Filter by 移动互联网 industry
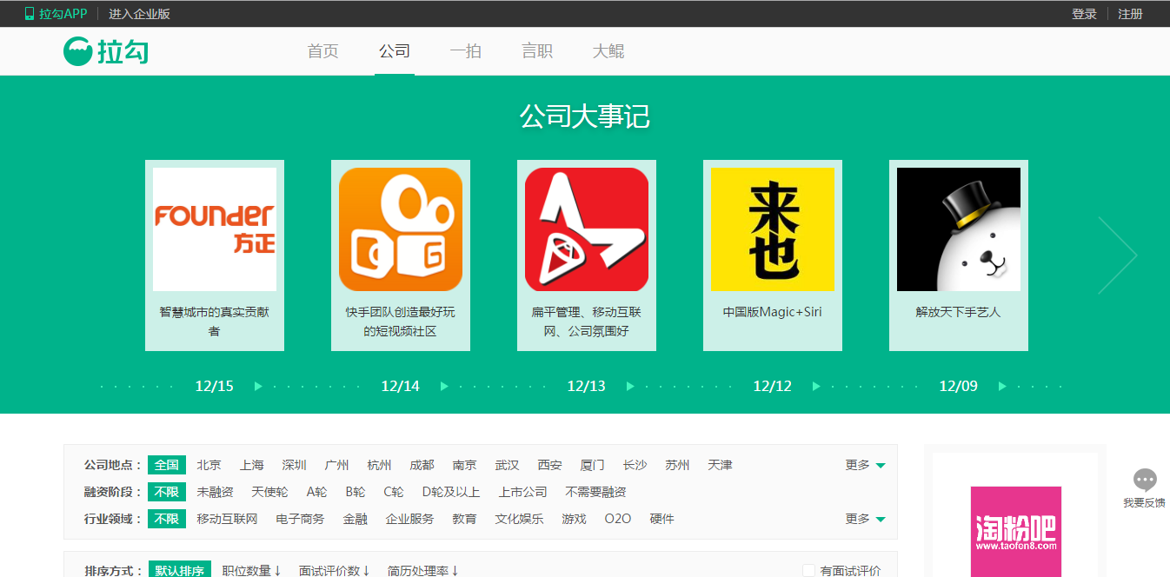This screenshot has width=1170, height=577. 228,519
